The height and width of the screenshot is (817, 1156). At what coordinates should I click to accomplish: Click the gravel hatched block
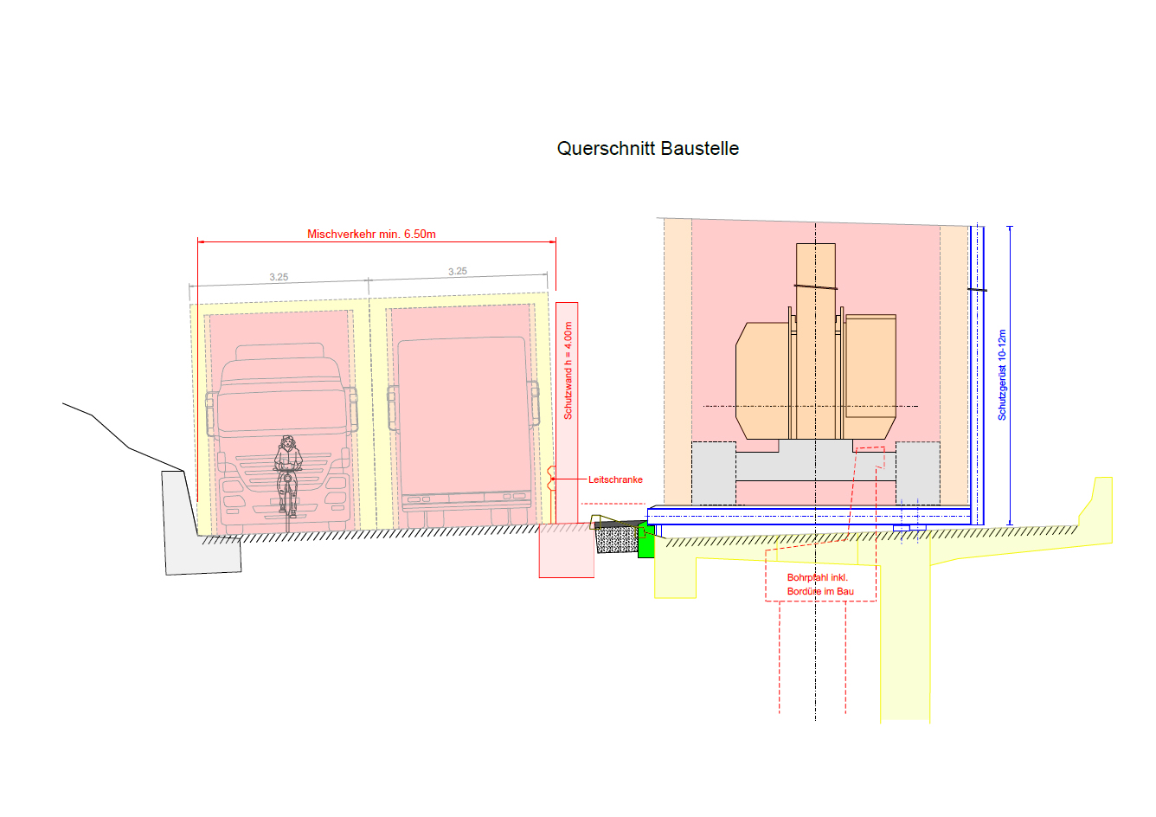coord(617,541)
